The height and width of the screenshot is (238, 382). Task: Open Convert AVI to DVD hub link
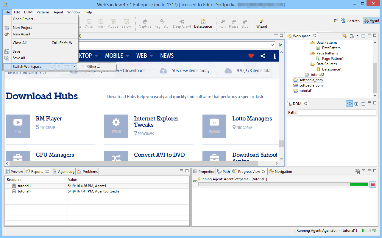pos(159,155)
